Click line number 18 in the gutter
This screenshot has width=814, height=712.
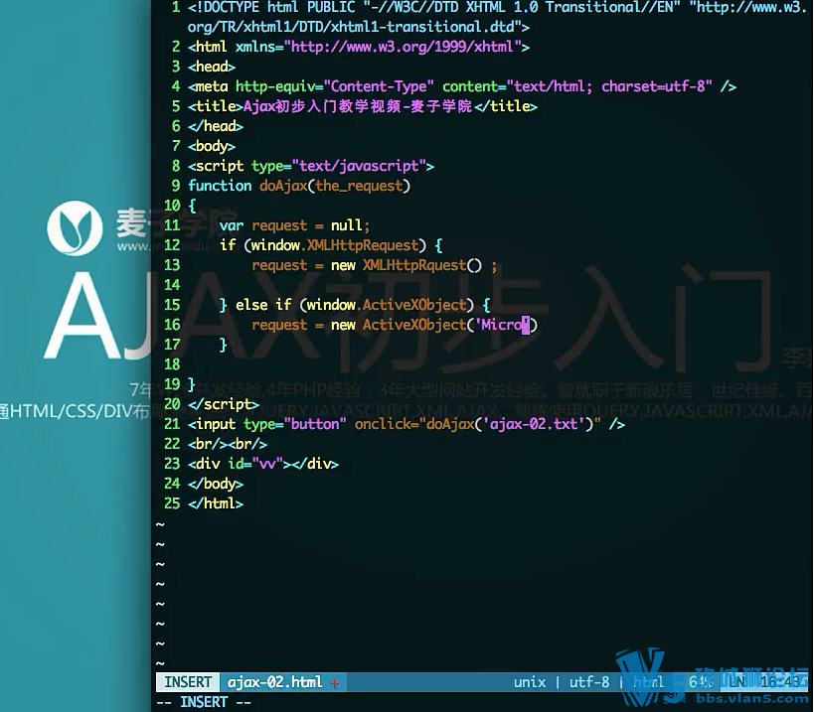click(x=172, y=364)
